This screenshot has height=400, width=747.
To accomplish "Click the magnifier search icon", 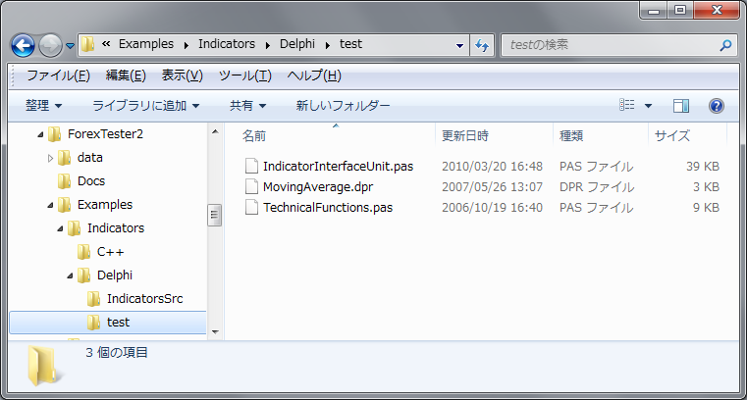I will [x=725, y=45].
